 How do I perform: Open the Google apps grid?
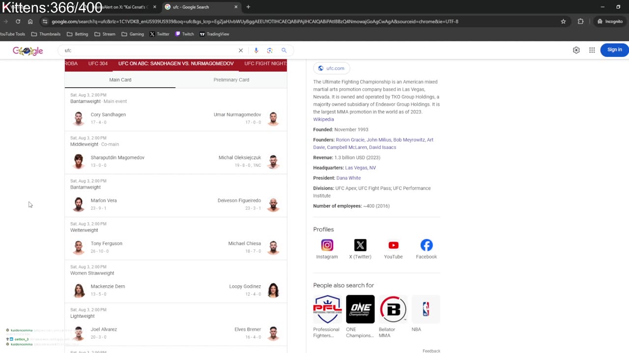point(592,50)
